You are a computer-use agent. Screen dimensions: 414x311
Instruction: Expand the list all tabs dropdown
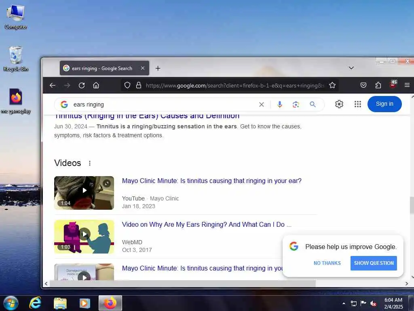[351, 68]
